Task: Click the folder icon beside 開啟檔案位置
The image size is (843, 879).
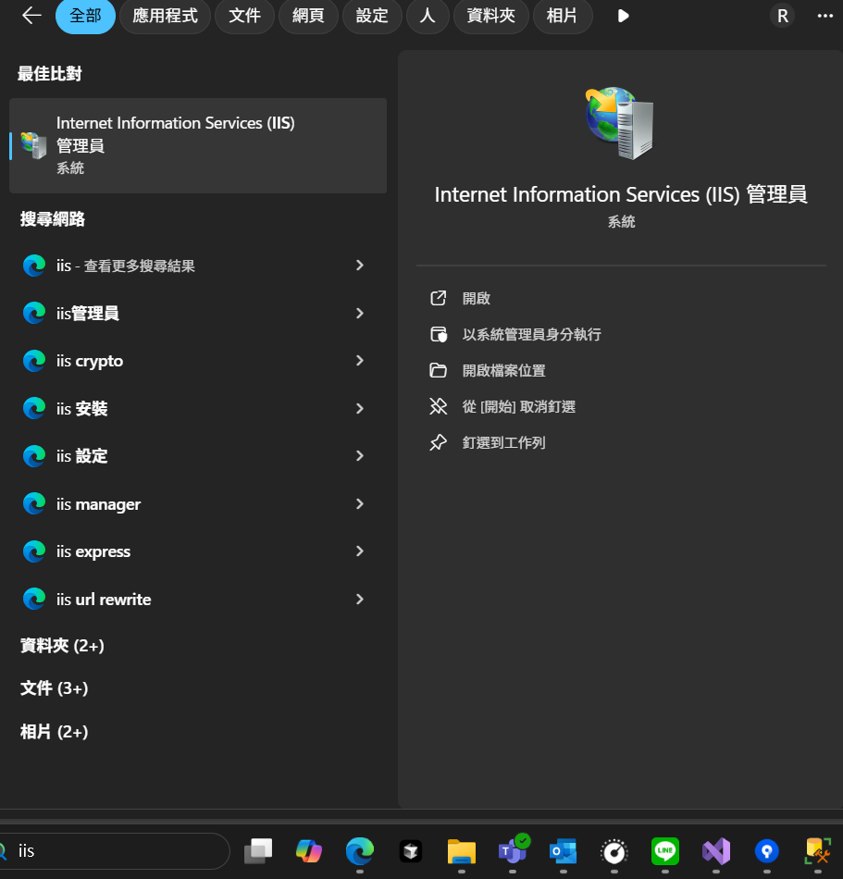Action: (439, 370)
